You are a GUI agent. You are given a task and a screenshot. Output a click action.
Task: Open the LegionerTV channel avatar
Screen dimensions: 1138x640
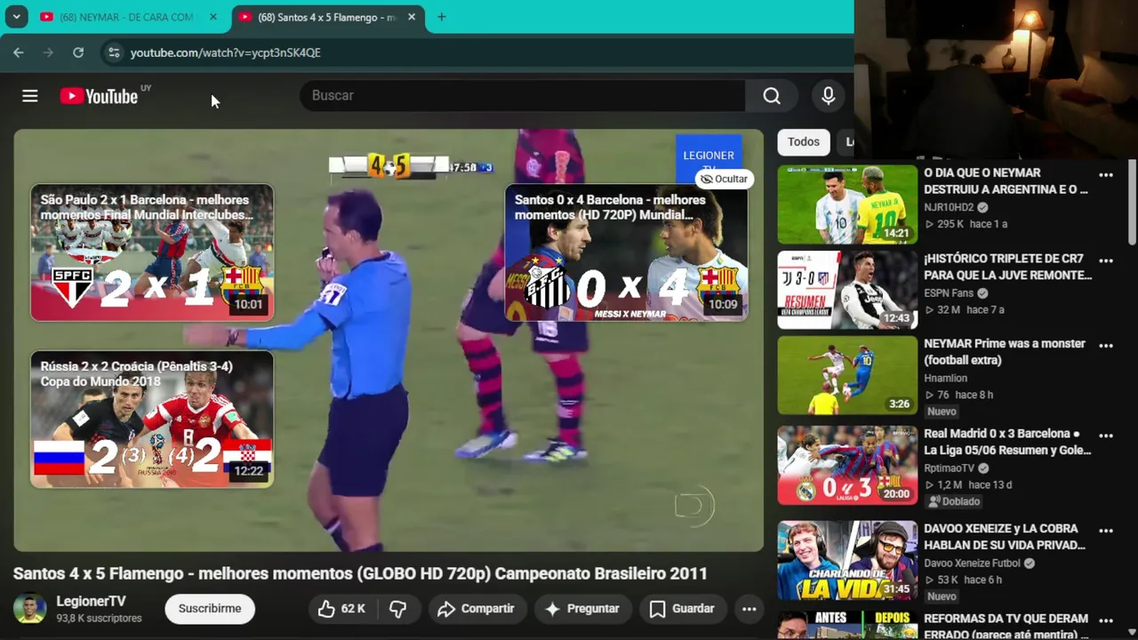29,609
